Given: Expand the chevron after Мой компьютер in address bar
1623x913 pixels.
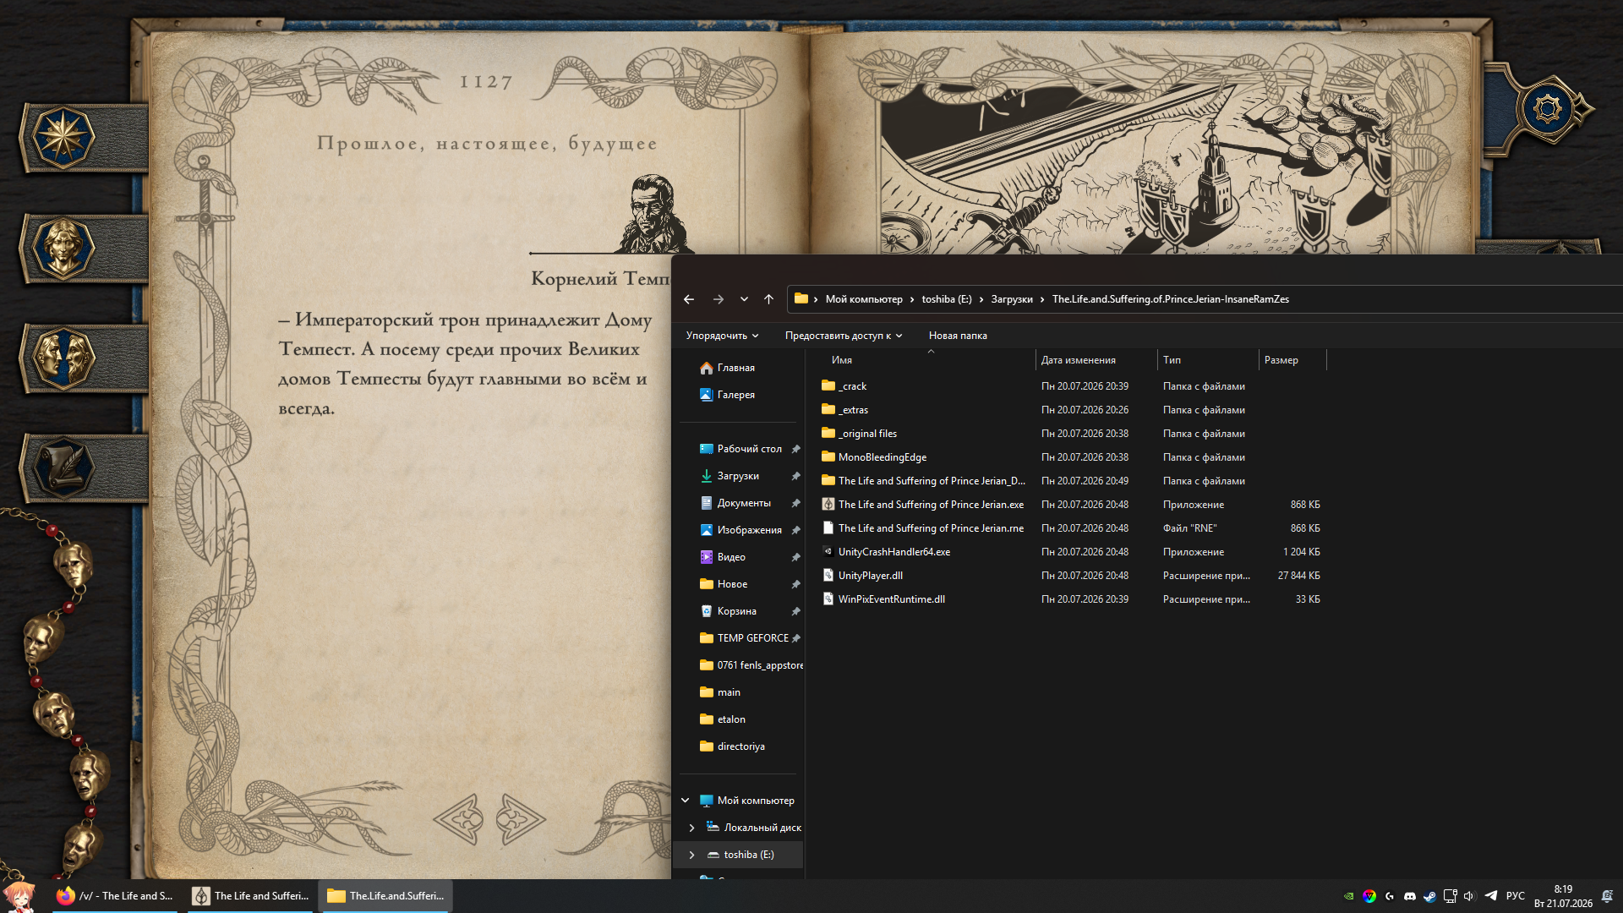Looking at the screenshot, I should pos(912,299).
